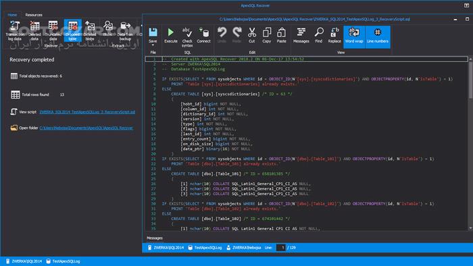Screen dimensions: 473x266
Task: Paste clipboard into script
Action: (x=282, y=35)
